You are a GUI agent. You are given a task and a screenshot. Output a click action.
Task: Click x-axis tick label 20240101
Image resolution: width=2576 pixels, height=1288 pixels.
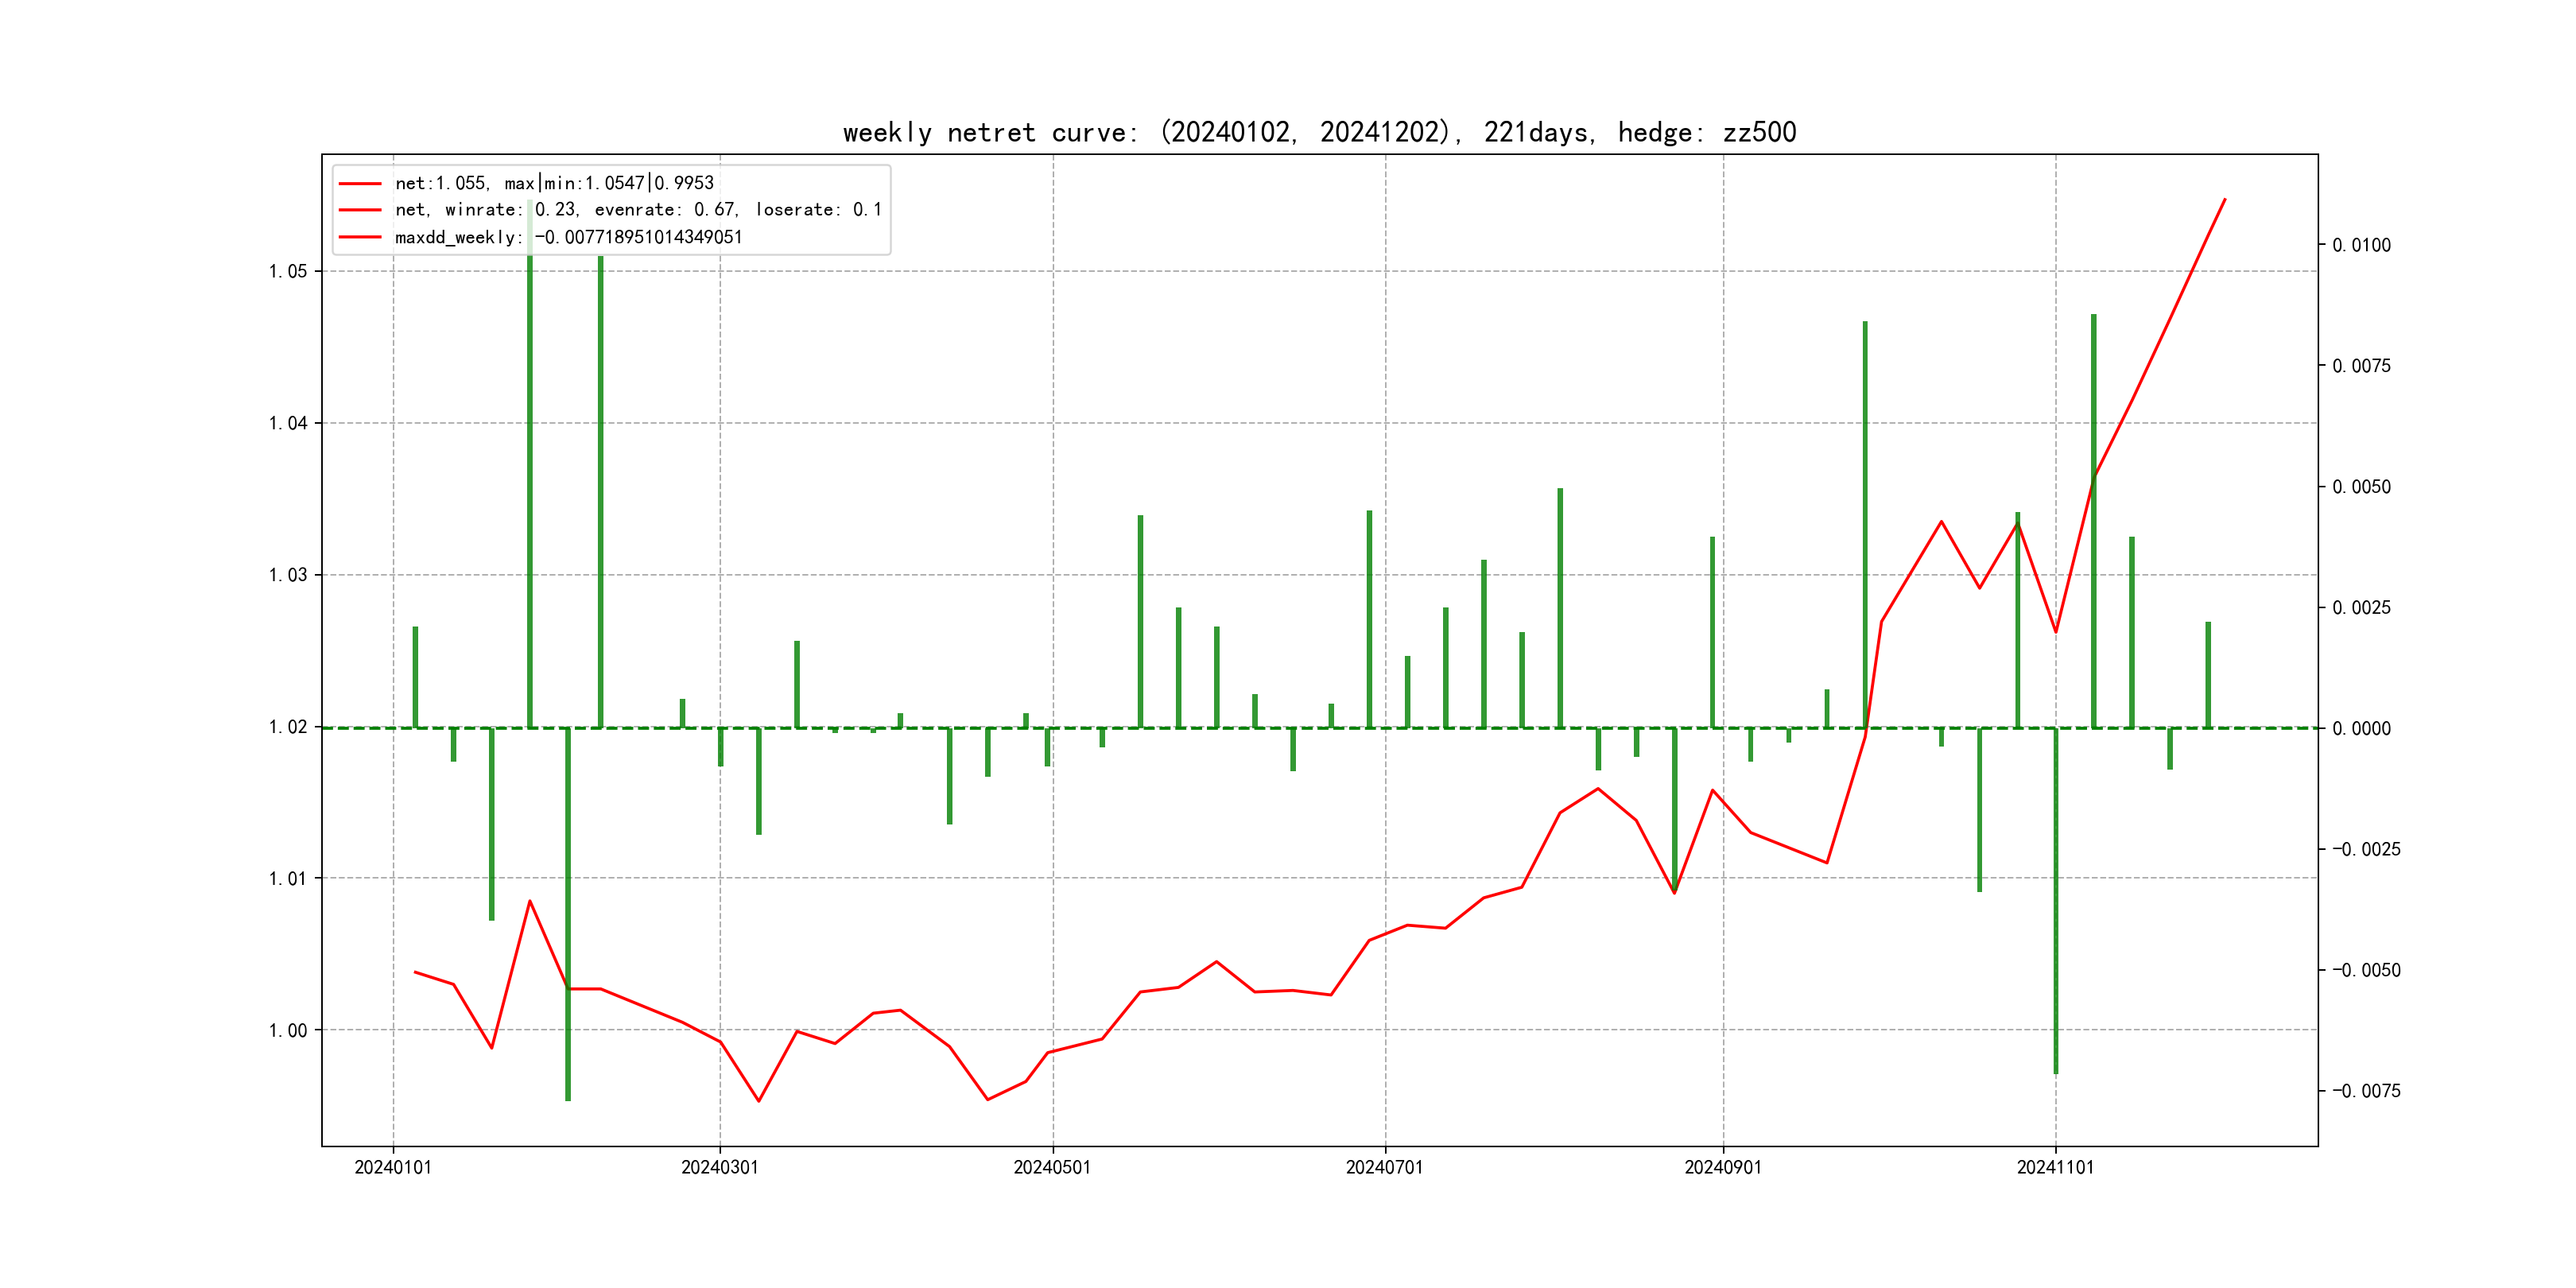click(x=393, y=1168)
